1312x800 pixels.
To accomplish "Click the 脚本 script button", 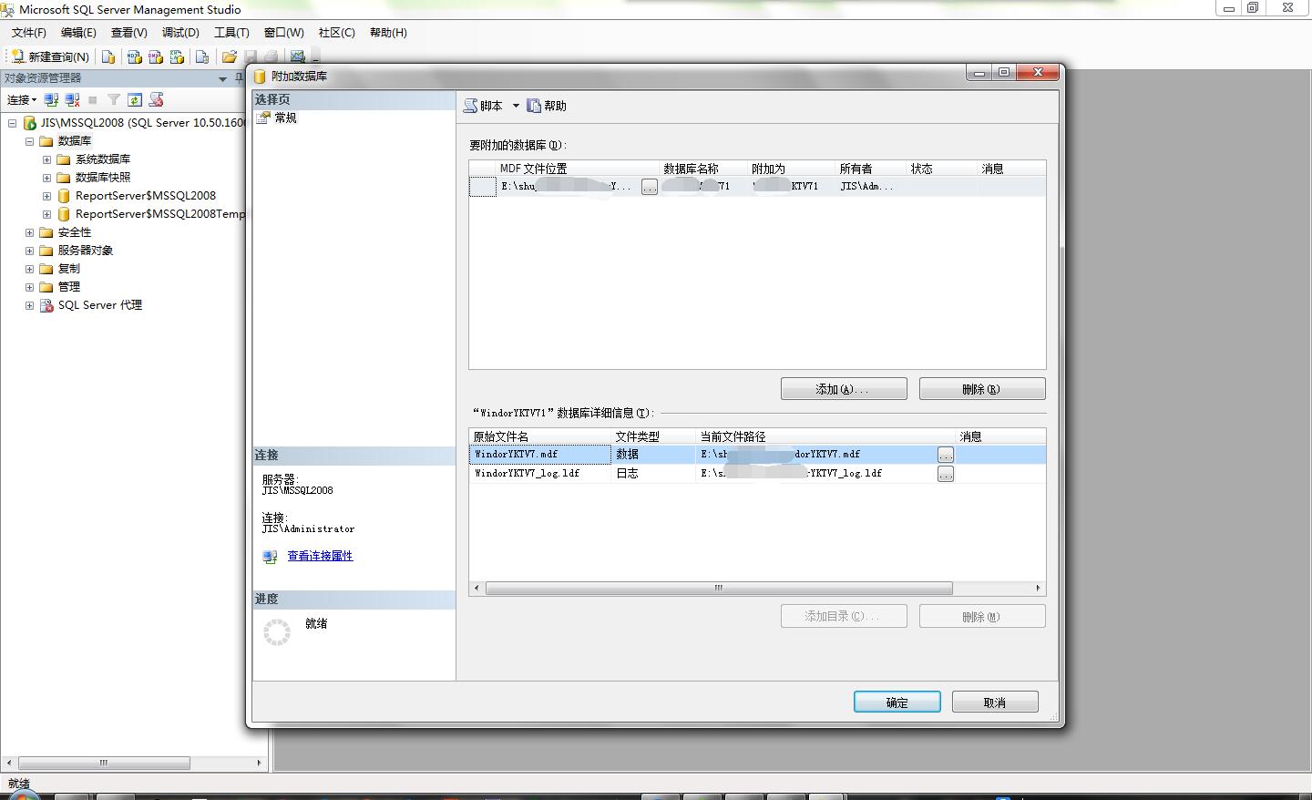I will click(484, 106).
